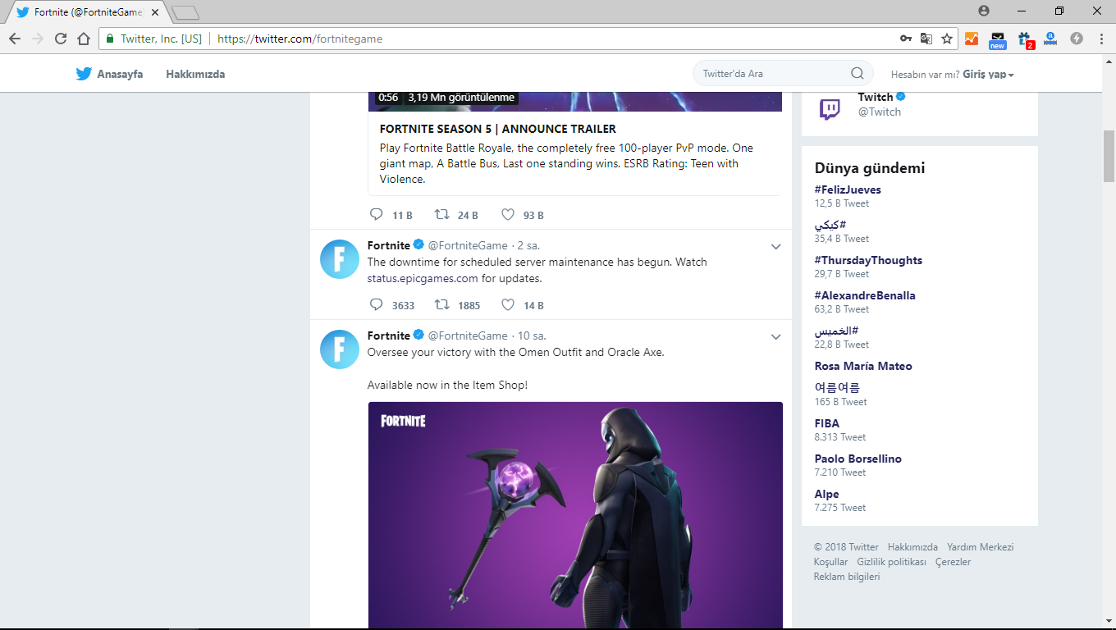Click the blue round extension icon
This screenshot has width=1116, height=630.
click(1050, 39)
